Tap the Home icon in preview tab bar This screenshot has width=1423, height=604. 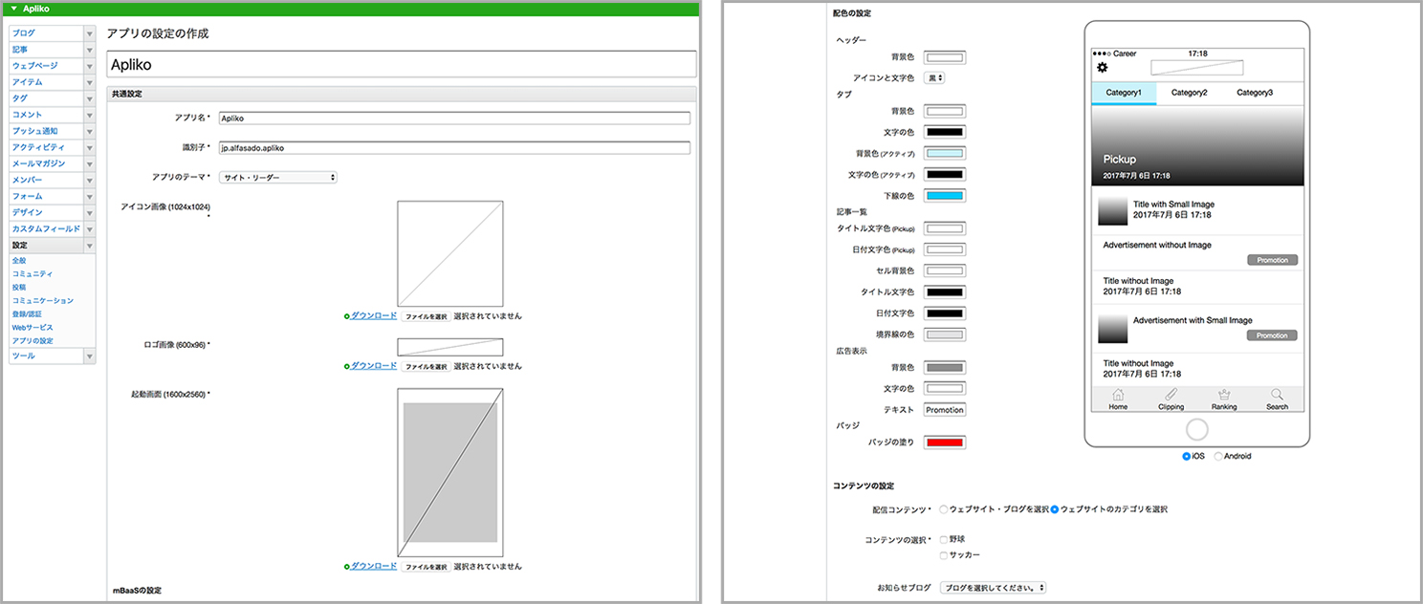coord(1118,394)
